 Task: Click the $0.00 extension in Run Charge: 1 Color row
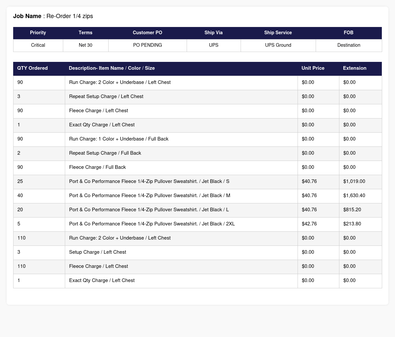350,139
